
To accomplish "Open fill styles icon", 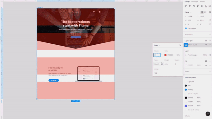I will point(206,61).
